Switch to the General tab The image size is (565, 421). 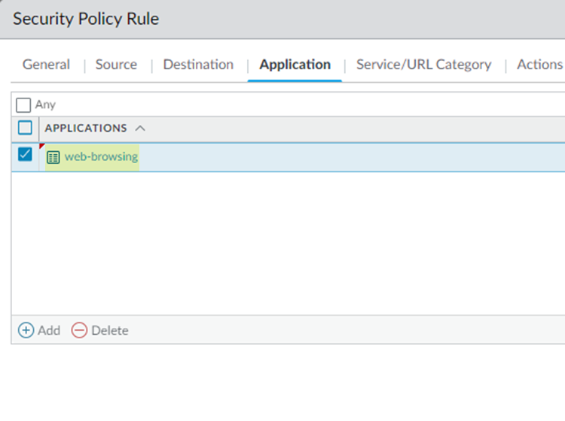(x=46, y=65)
